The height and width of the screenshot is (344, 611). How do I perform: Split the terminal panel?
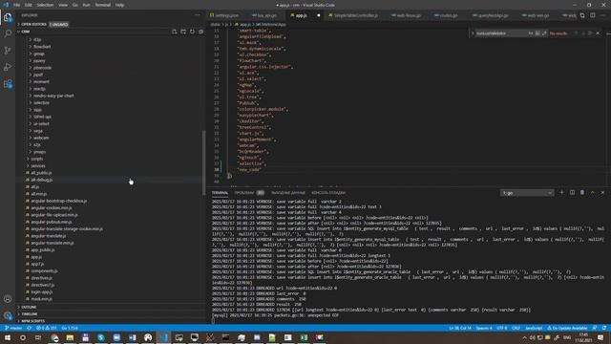pos(572,193)
